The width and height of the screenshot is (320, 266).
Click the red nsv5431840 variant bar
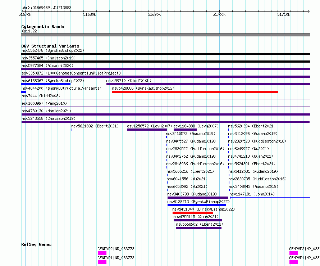(193, 213)
